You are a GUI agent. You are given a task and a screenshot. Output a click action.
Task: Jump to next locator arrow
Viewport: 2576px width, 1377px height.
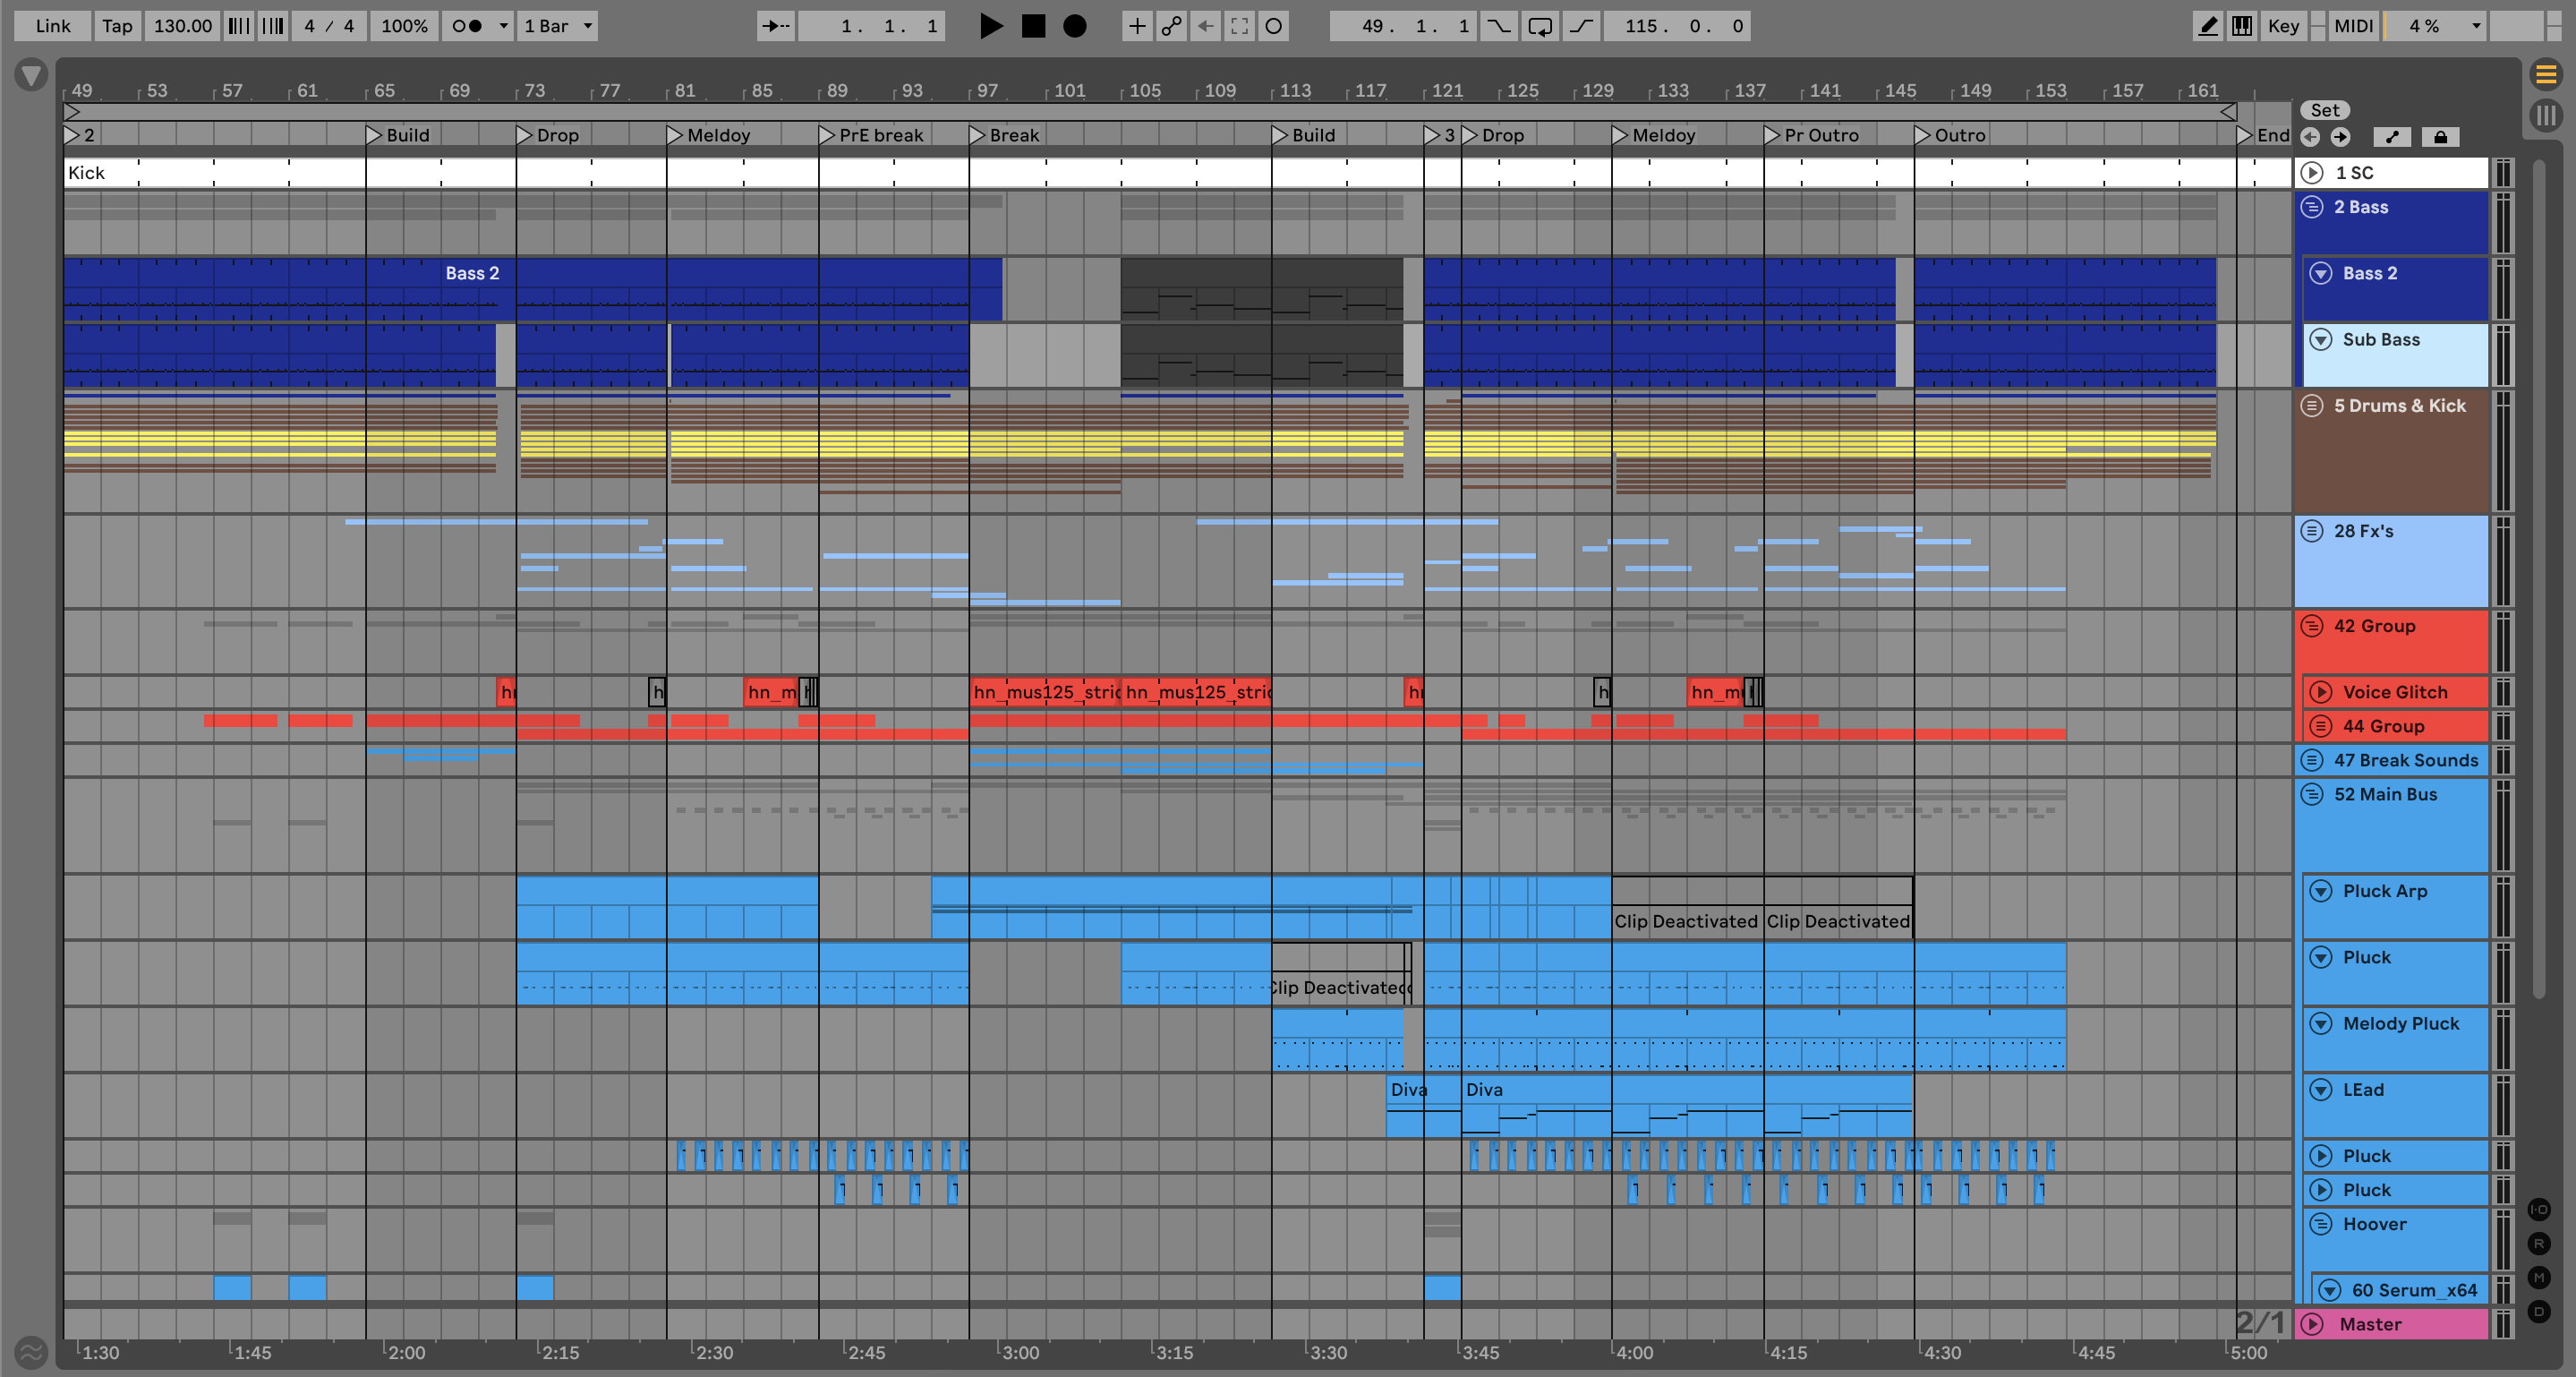click(x=2340, y=137)
